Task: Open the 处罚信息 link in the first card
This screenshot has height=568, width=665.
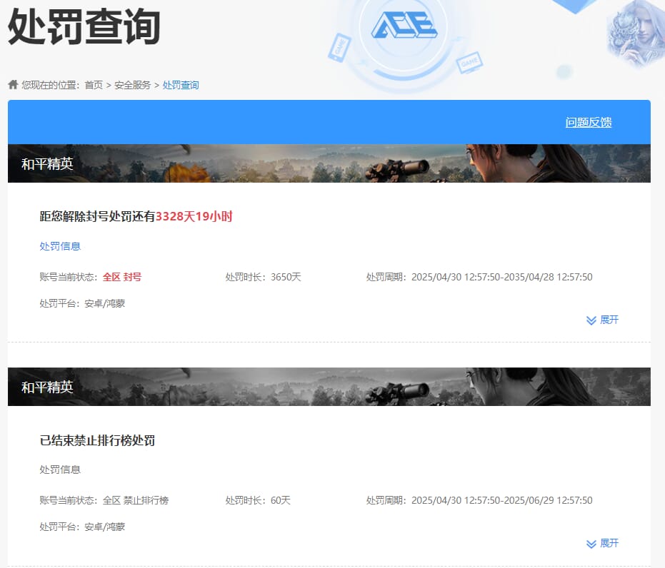Action: 59,246
